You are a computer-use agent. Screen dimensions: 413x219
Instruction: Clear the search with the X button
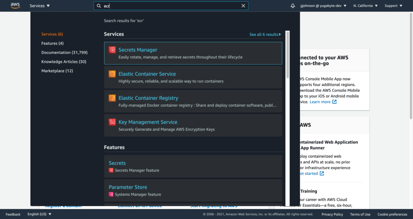coord(243,6)
